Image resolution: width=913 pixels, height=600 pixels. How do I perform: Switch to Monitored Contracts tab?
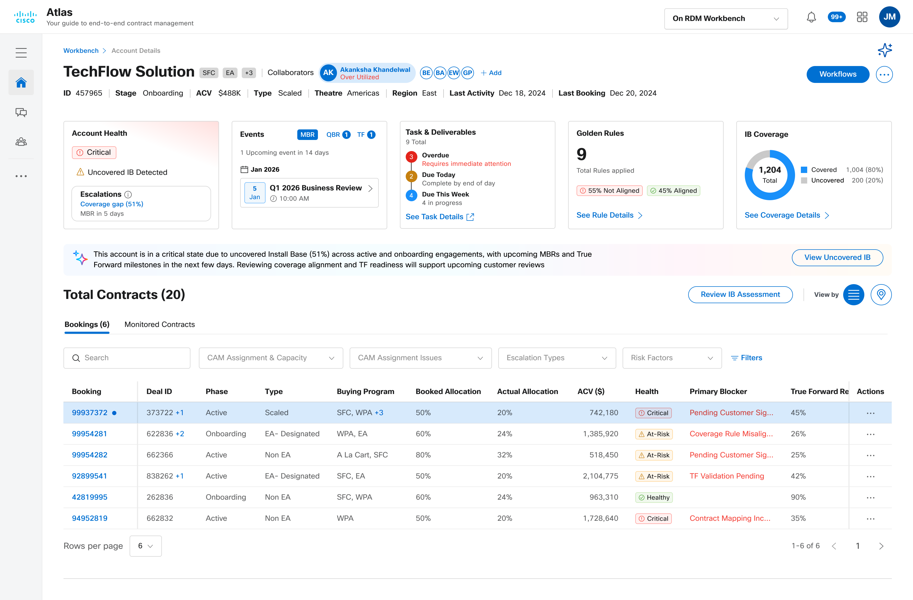[x=159, y=325]
